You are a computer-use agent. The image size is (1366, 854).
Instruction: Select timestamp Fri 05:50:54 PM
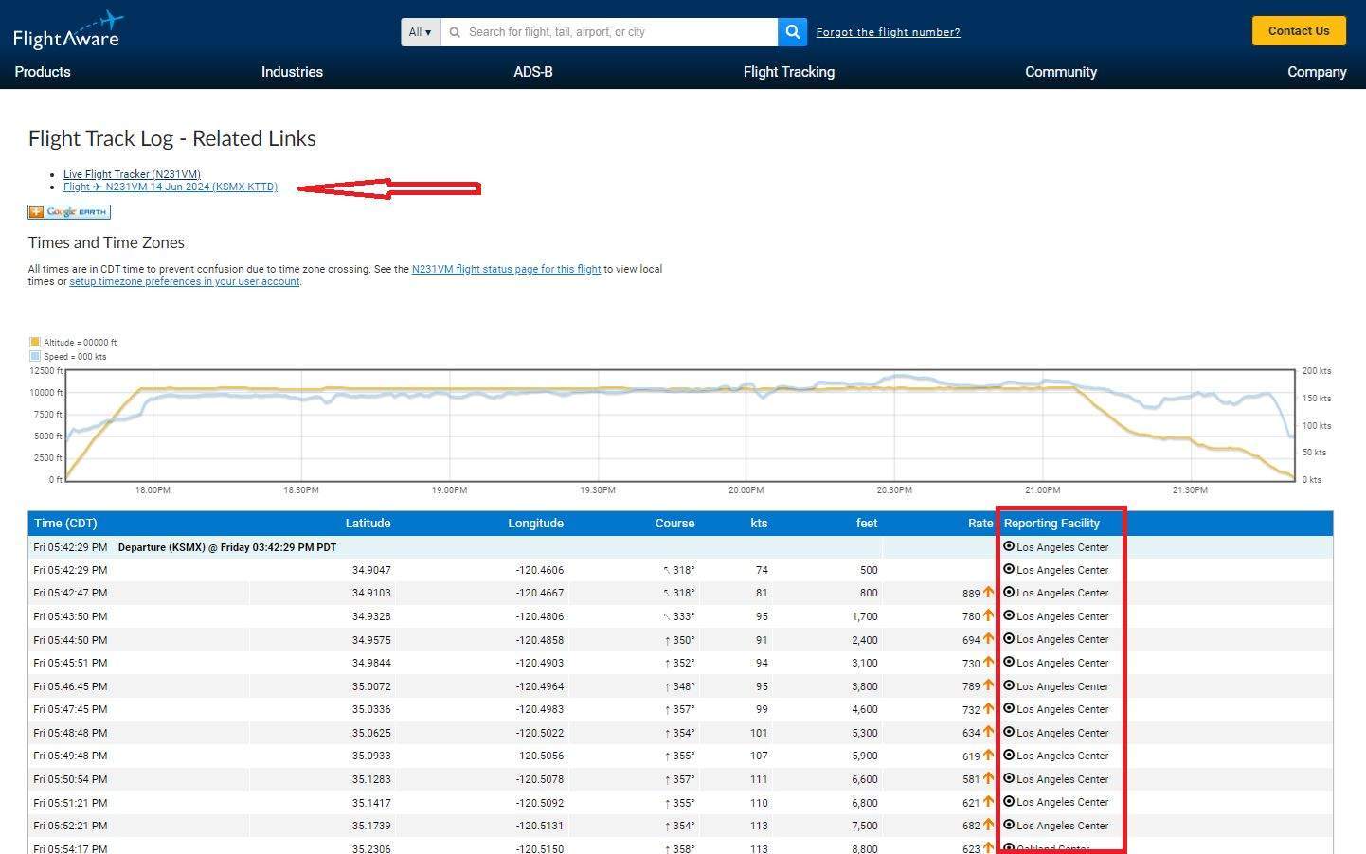pyautogui.click(x=70, y=779)
